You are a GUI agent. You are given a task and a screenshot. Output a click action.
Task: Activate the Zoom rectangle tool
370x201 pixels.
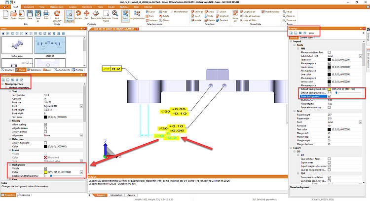click(x=69, y=16)
